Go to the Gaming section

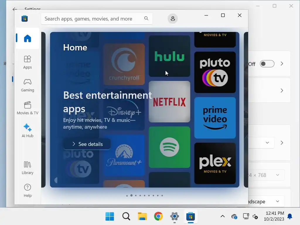coord(28,85)
